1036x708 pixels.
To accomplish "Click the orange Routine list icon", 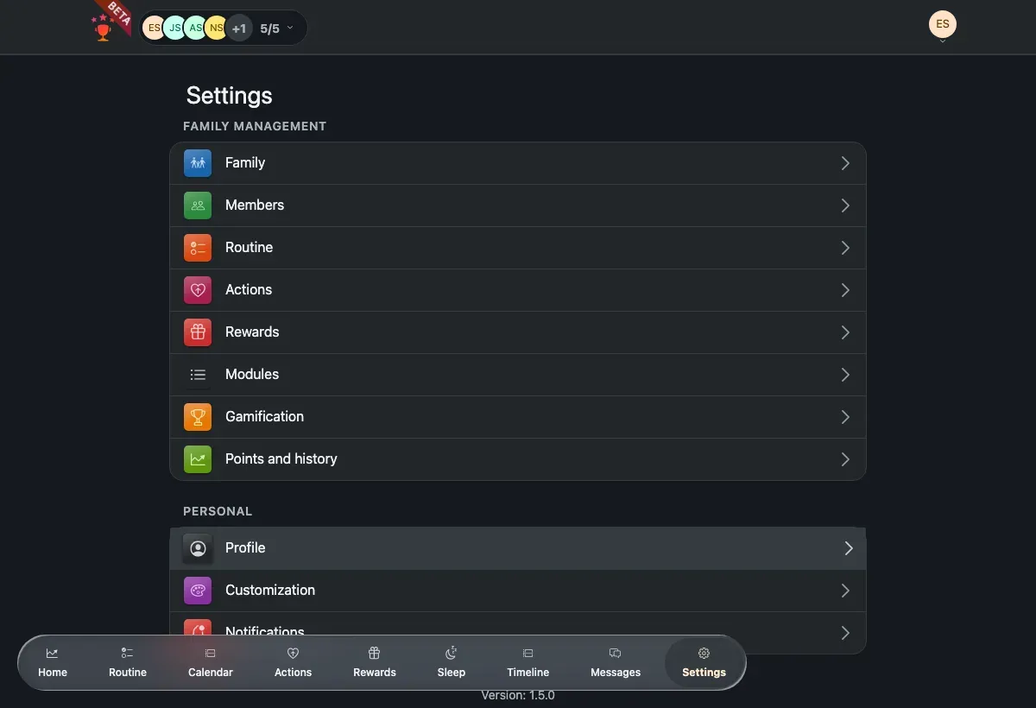I will tap(198, 248).
